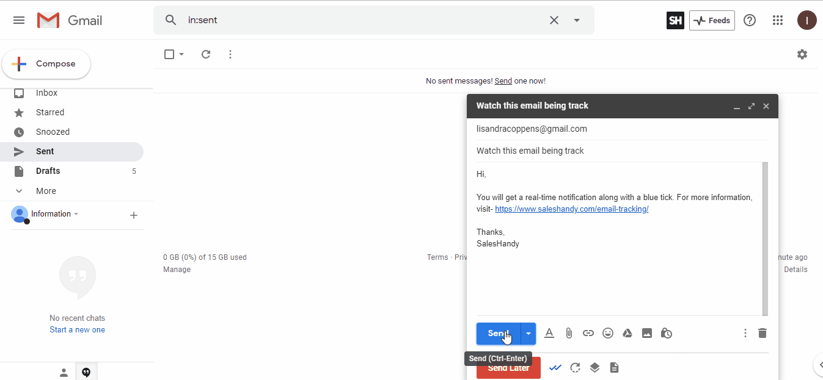Open the Google apps grid
The width and height of the screenshot is (823, 380).
click(x=777, y=20)
